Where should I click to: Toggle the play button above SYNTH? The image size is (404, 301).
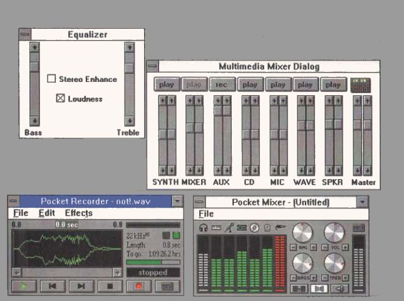tap(167, 84)
